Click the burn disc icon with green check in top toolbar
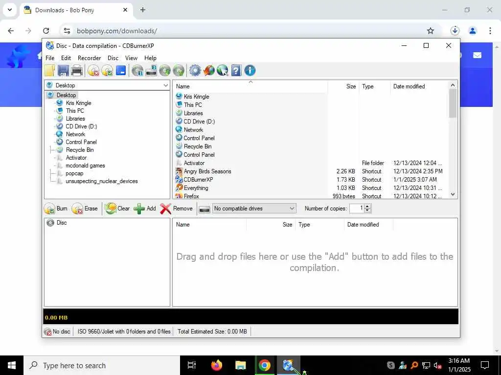 107,70
